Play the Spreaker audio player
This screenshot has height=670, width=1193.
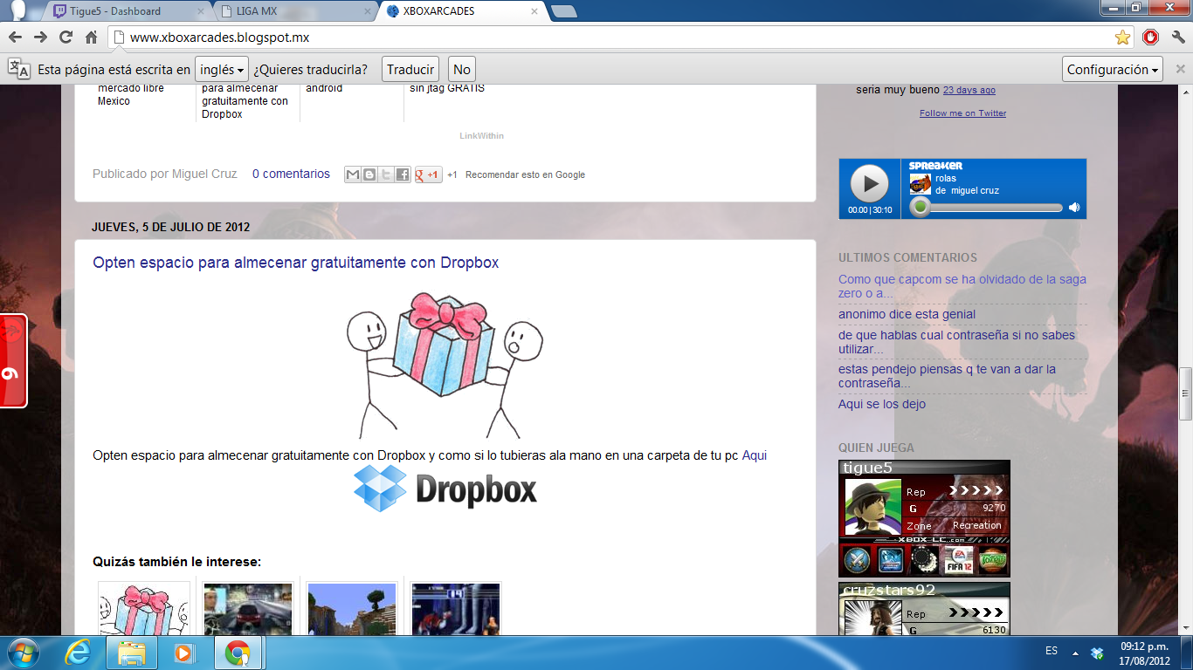coord(870,184)
